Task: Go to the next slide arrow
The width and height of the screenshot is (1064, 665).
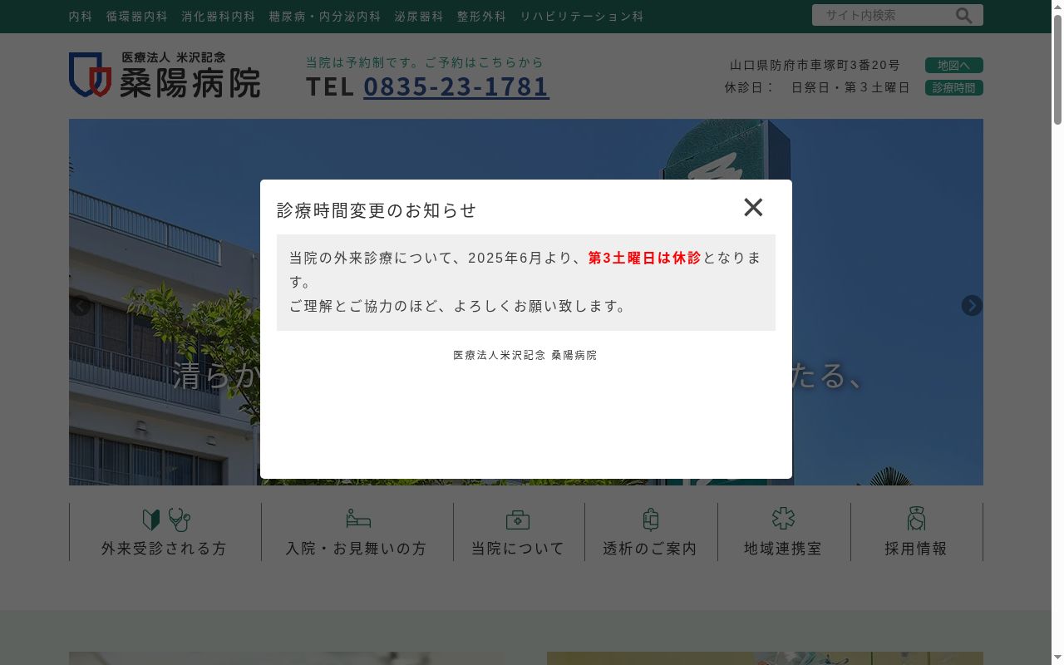Action: coord(972,306)
